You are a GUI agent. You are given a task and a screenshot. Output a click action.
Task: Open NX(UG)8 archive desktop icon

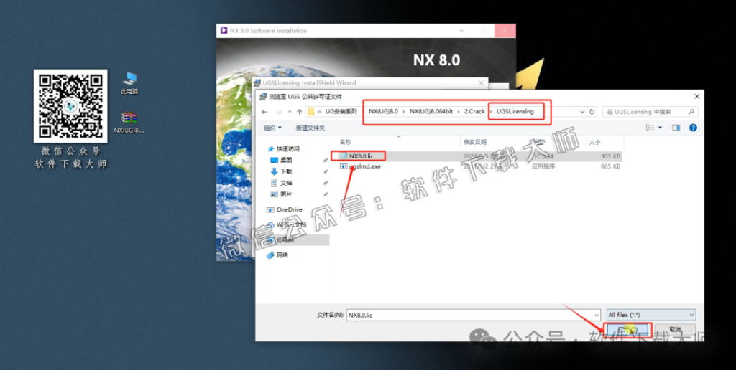click(x=129, y=123)
